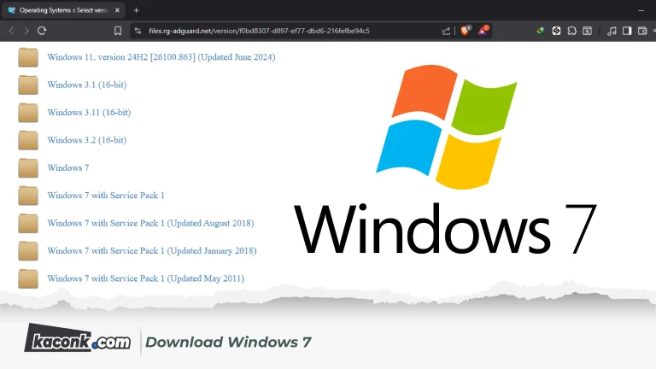Open the Windows 3.2 (16-bit) link
Image resolution: width=656 pixels, height=369 pixels.
tap(86, 140)
